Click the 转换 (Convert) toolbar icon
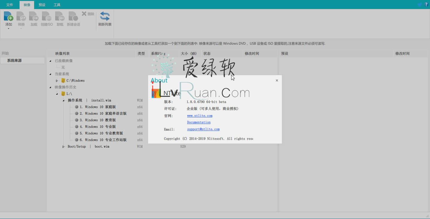This screenshot has width=430, height=219. 21,16
